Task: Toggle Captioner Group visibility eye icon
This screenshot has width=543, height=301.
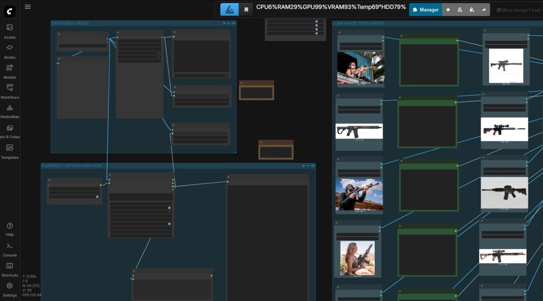Action: coord(234,23)
